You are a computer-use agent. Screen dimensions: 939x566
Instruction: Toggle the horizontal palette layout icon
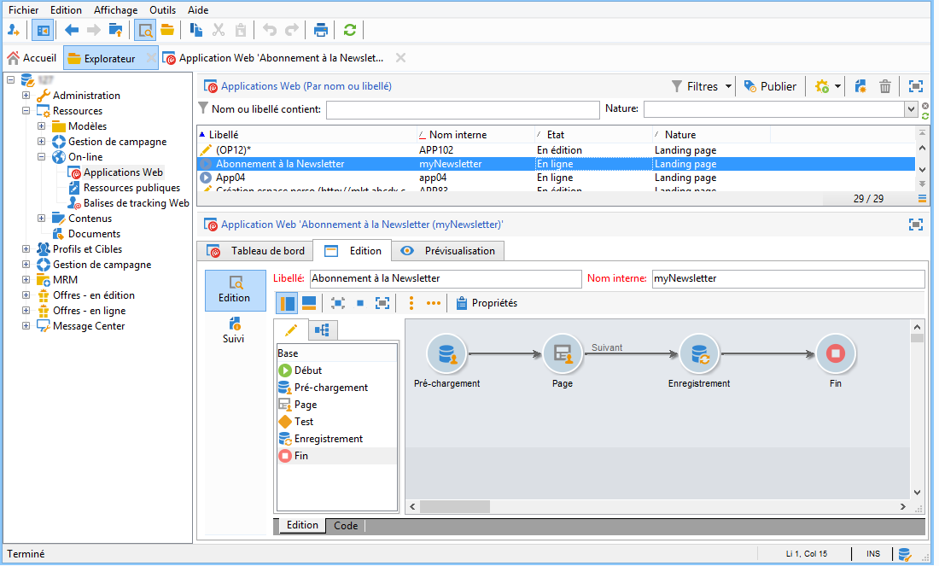coord(309,303)
